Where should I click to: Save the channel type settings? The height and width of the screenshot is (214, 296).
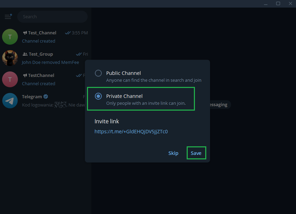[x=196, y=153]
